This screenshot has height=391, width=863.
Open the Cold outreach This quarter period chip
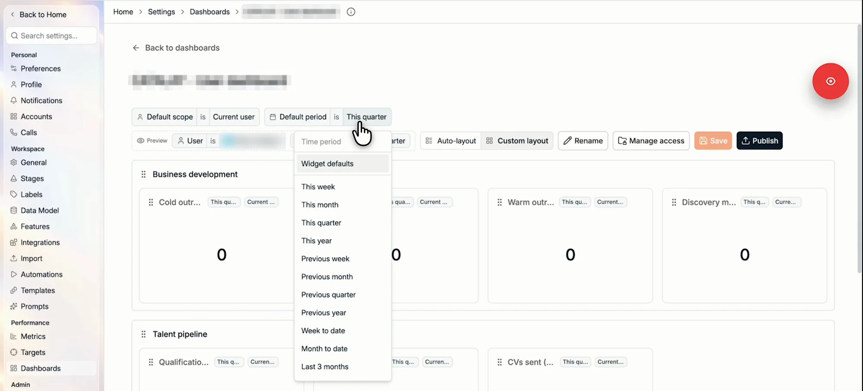(224, 202)
